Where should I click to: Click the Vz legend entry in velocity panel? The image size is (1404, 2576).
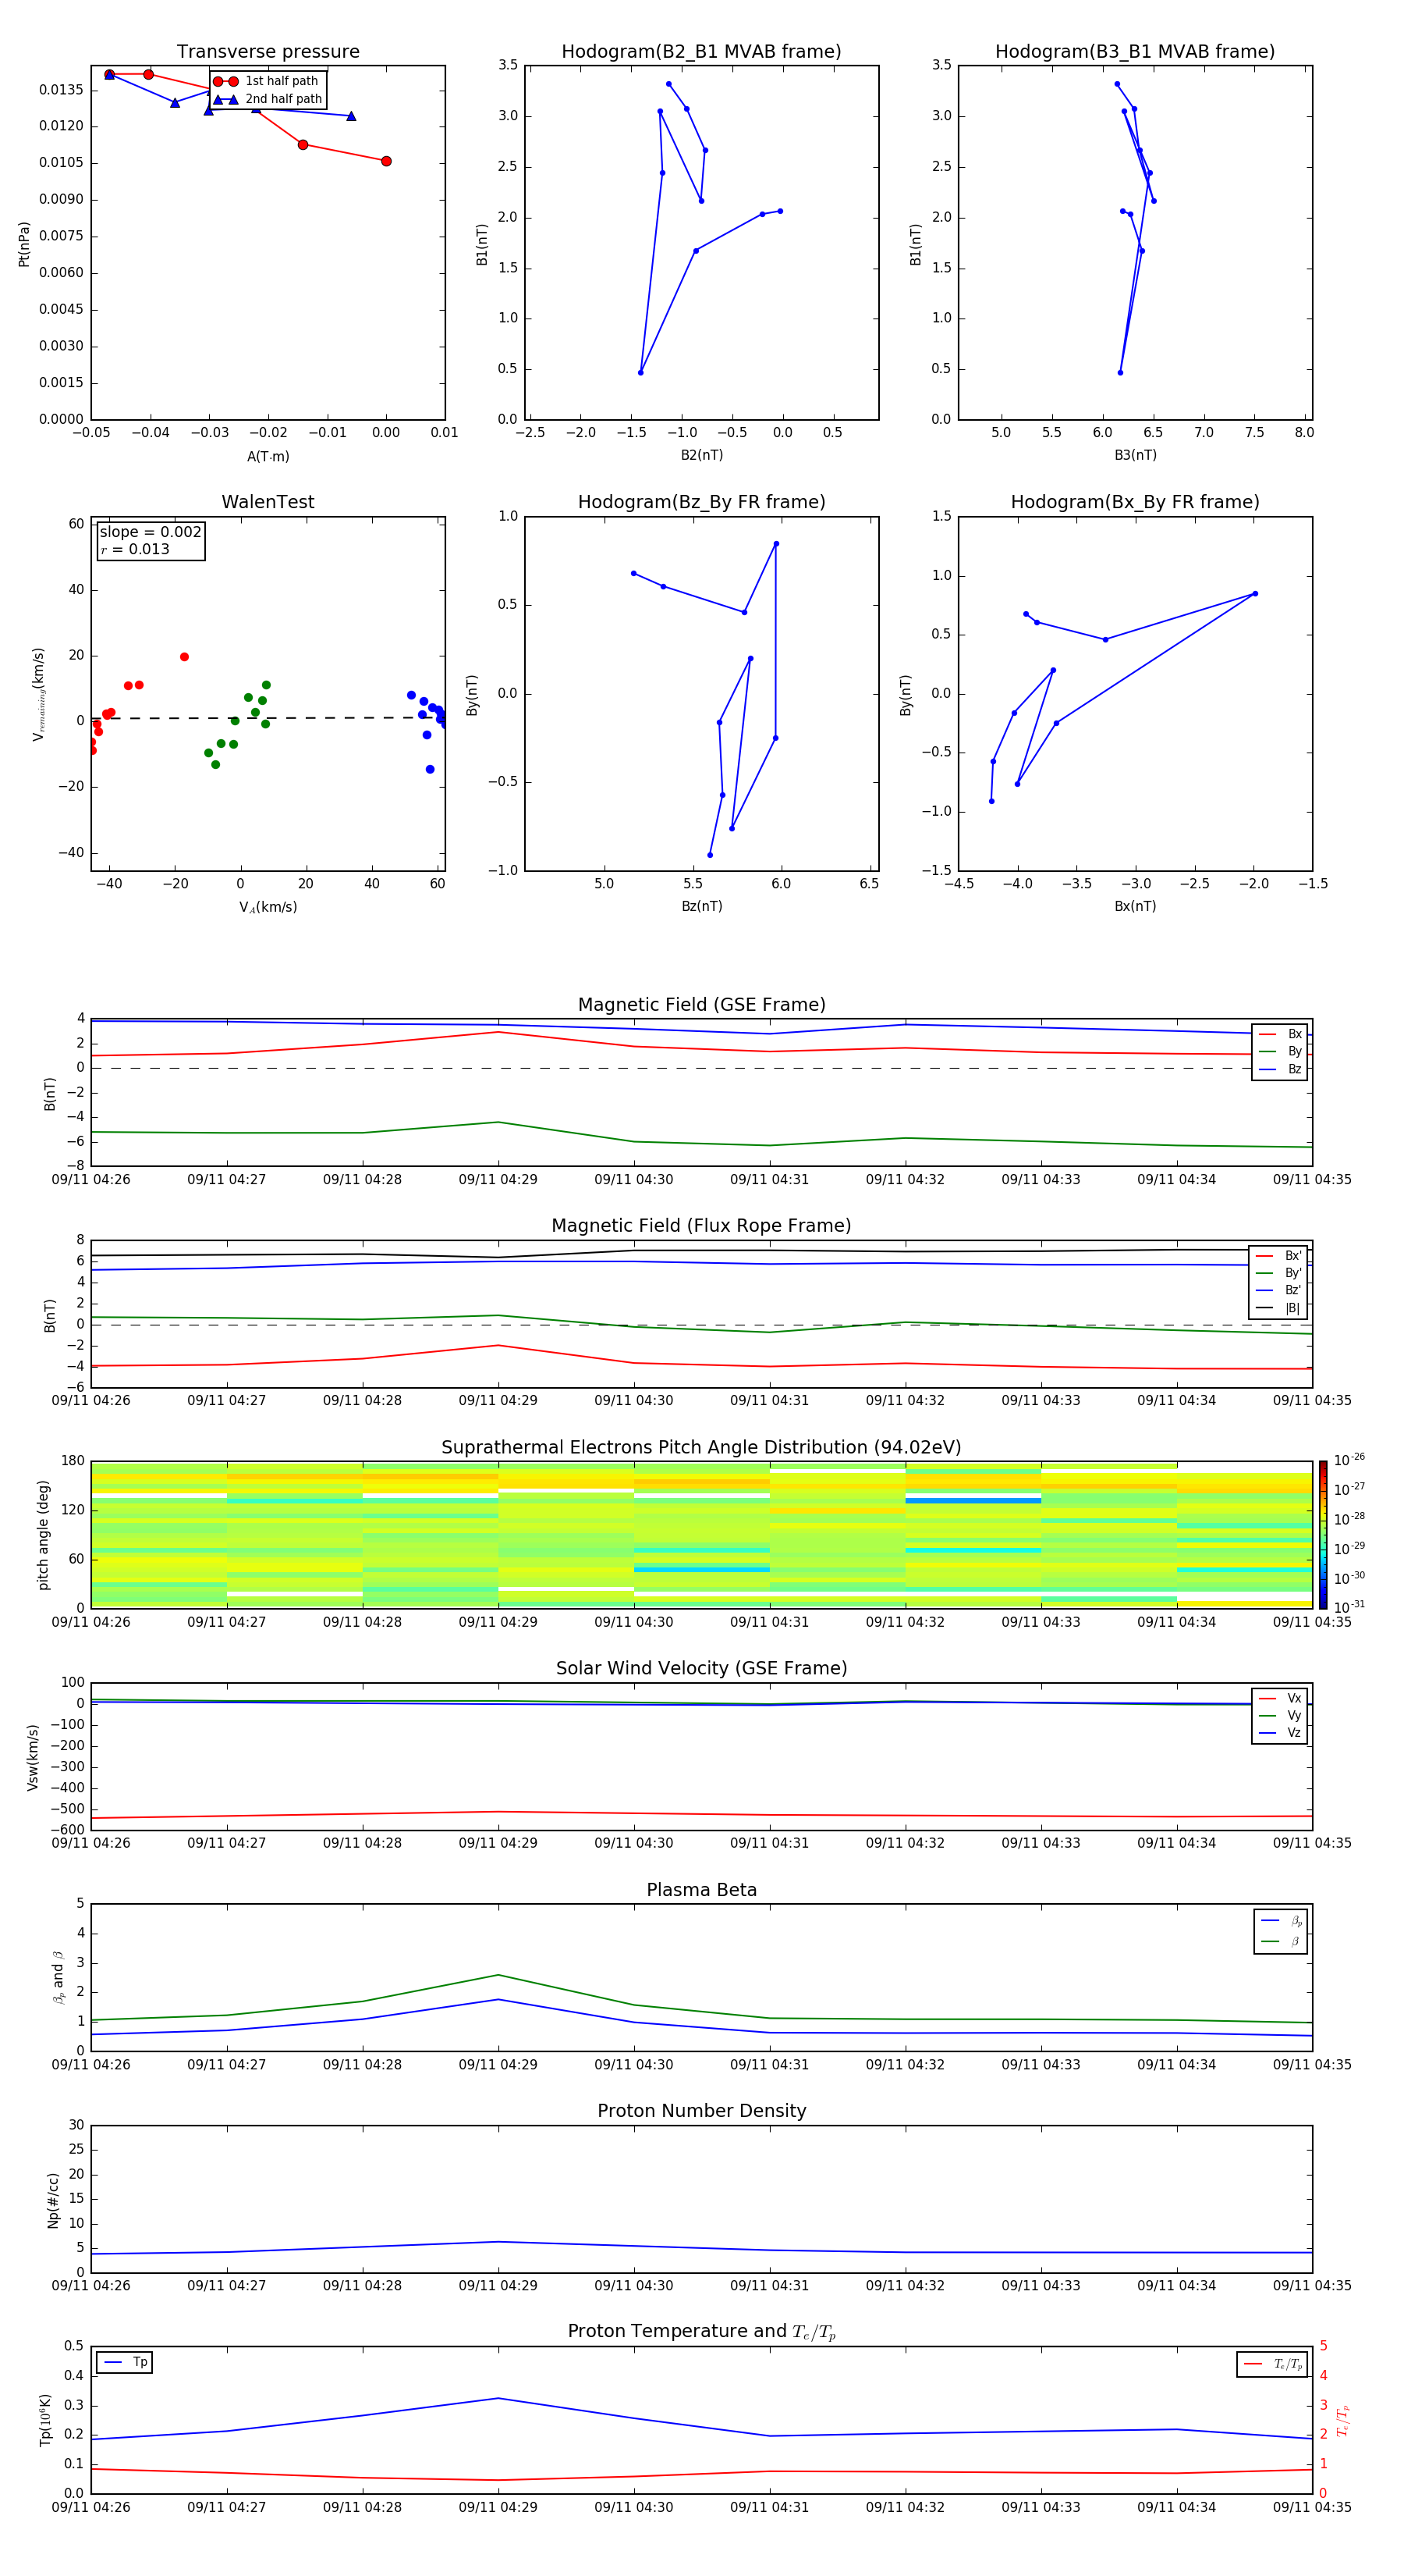1280,1733
